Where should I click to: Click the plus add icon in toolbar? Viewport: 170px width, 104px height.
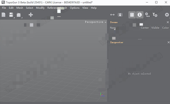31,15
